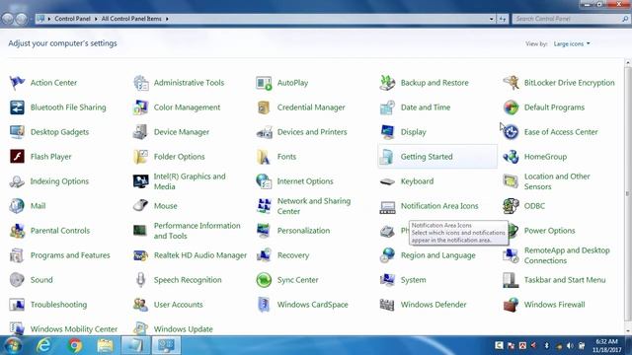The image size is (632, 355).
Task: Open Windows Explorer folder in the taskbar
Action: [106, 345]
